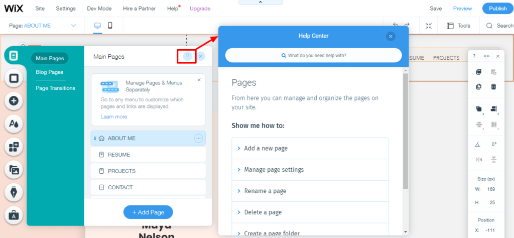514x238 pixels.
Task: Select the RESUME page in list
Action: click(x=148, y=155)
